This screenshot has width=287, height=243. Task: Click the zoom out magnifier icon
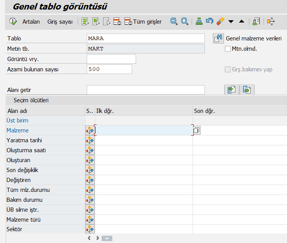[x=174, y=22]
